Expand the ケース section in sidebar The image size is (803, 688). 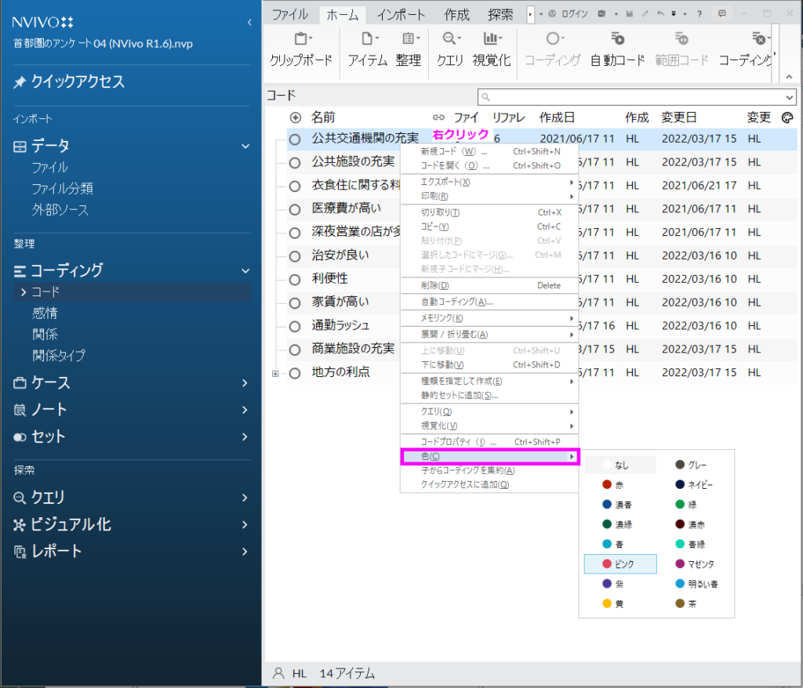[x=245, y=383]
